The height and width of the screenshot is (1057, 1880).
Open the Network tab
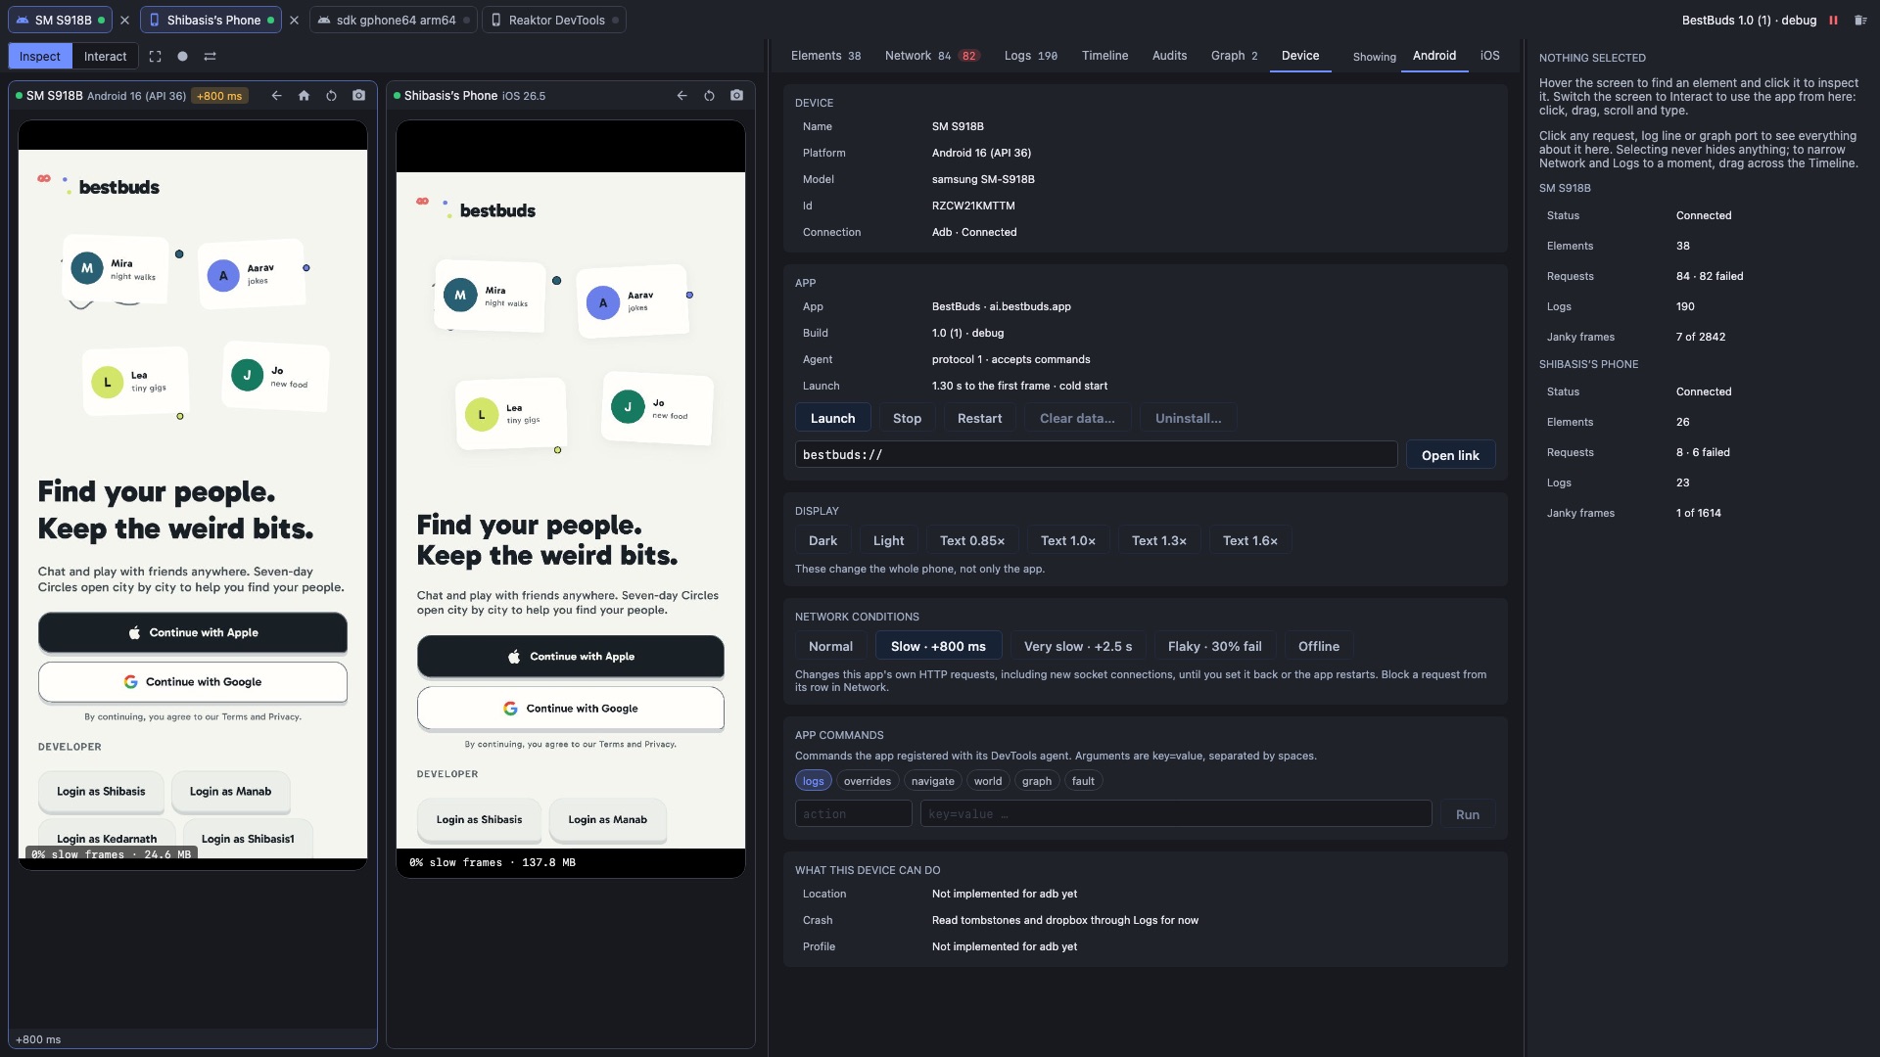click(x=931, y=56)
